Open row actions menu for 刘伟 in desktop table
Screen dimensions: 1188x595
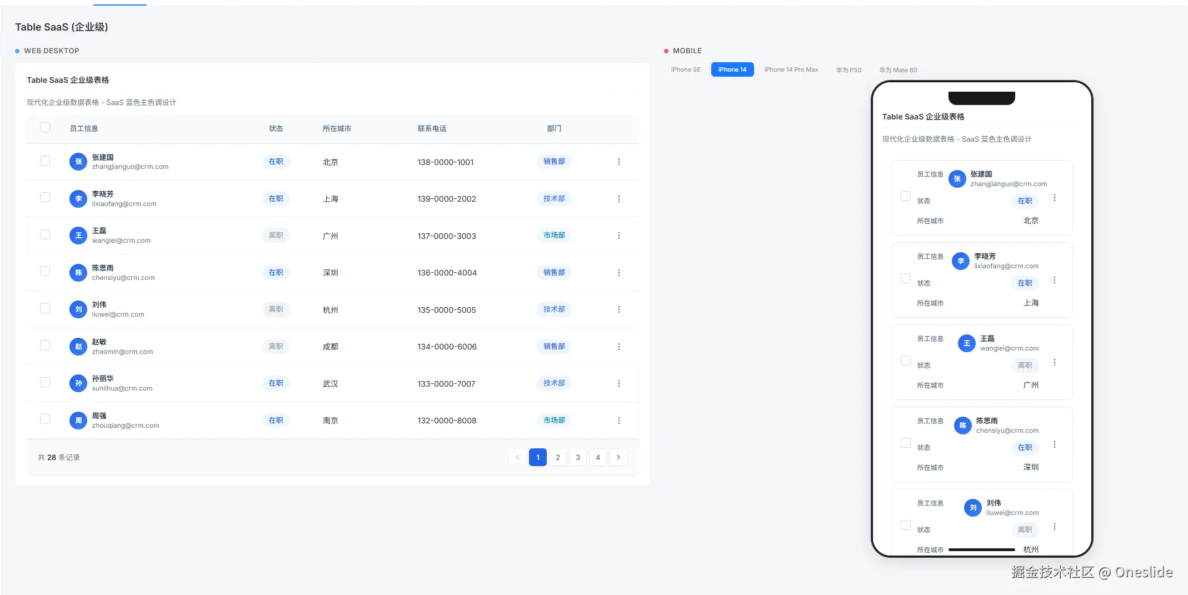pos(618,309)
